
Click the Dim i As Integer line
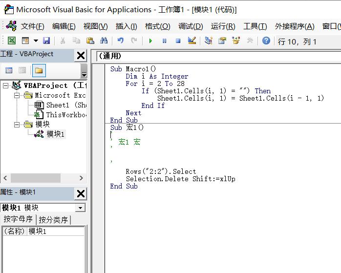157,76
